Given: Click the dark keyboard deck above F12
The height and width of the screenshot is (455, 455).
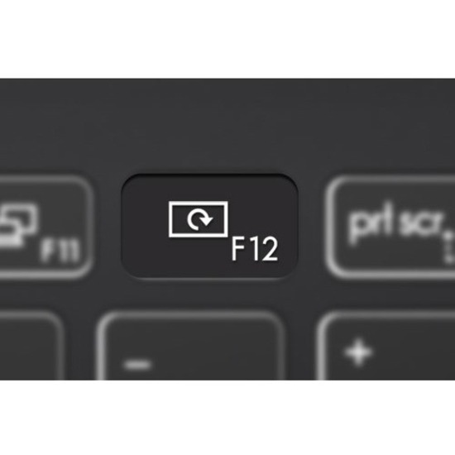Looking at the screenshot, I should 209,127.
